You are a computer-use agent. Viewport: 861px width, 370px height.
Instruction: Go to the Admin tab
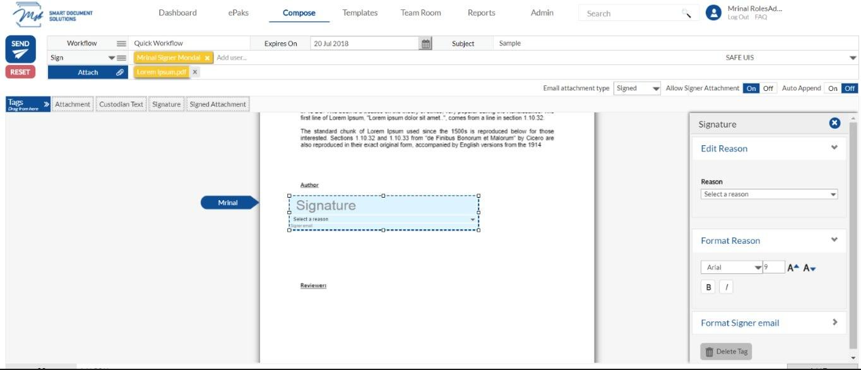(542, 13)
